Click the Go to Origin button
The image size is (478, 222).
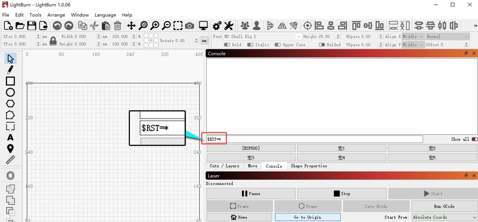(x=308, y=217)
